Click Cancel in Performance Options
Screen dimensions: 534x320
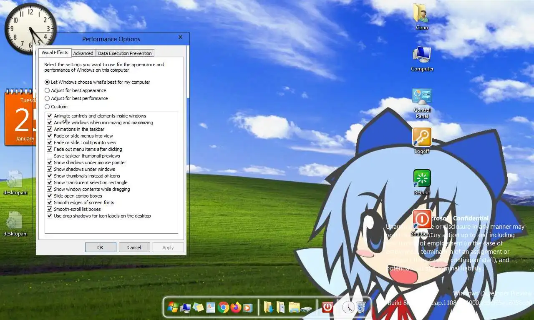coord(134,247)
